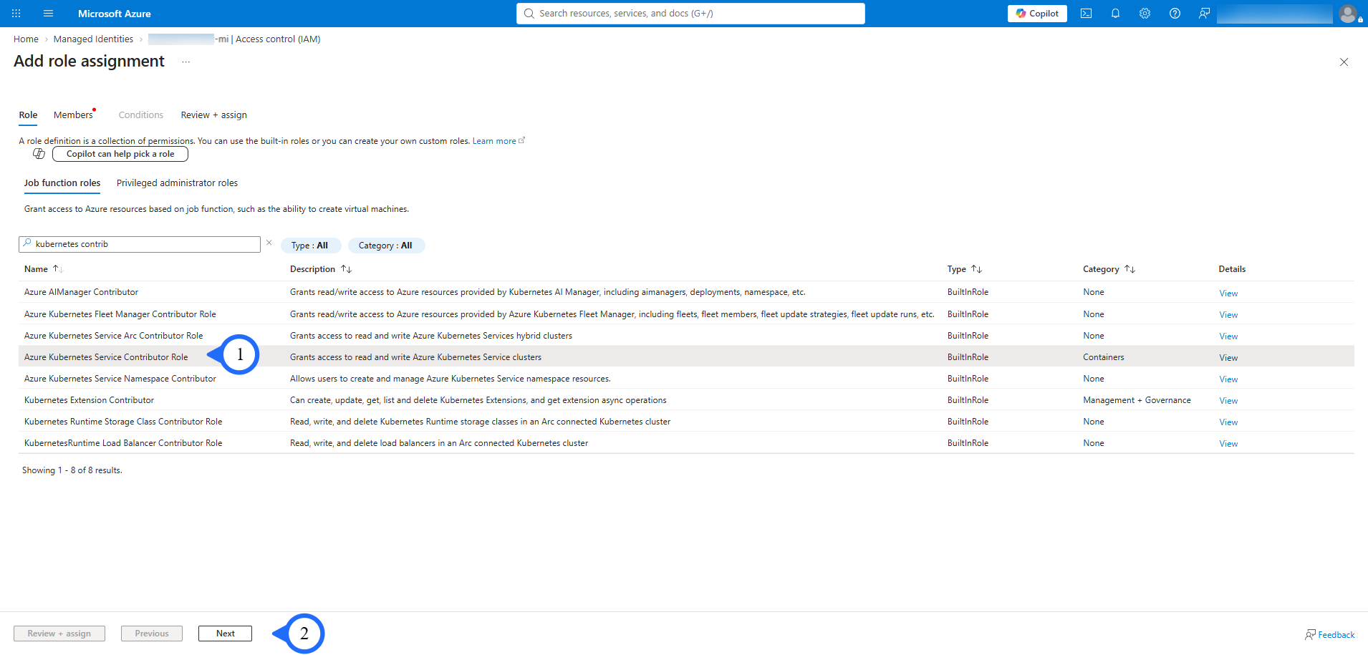This screenshot has width=1368, height=655.
Task: Open the top bar feedback icon
Action: click(x=1204, y=14)
